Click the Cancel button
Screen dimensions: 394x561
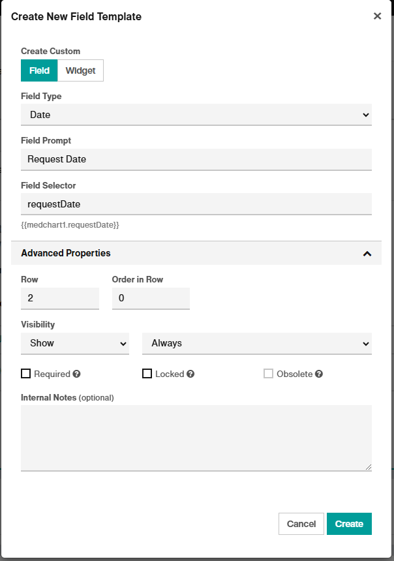click(x=301, y=524)
